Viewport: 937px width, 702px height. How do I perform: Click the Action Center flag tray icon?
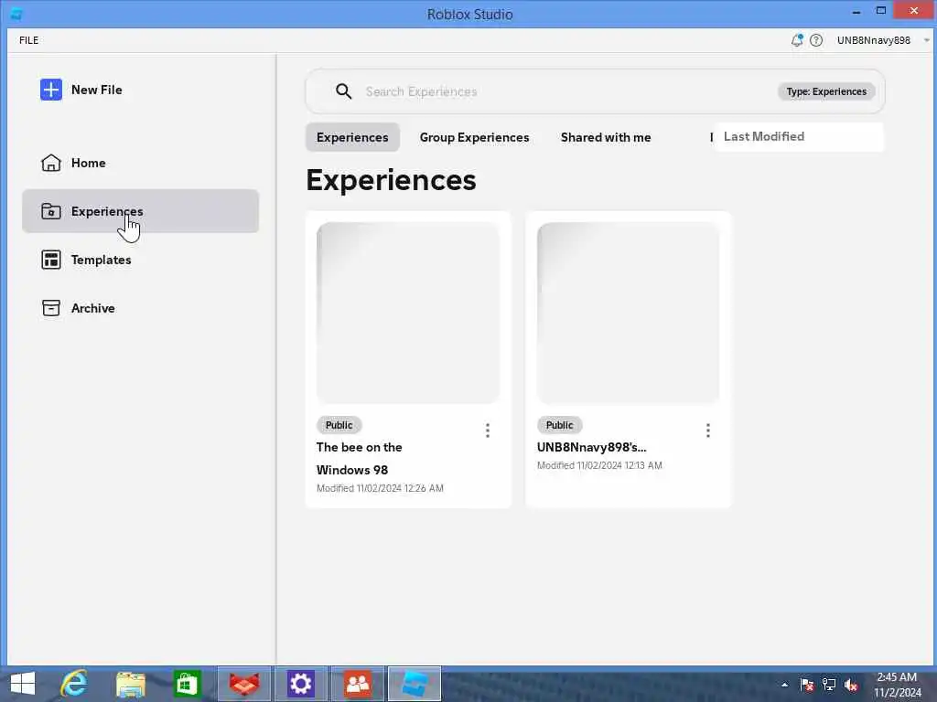pyautogui.click(x=807, y=685)
